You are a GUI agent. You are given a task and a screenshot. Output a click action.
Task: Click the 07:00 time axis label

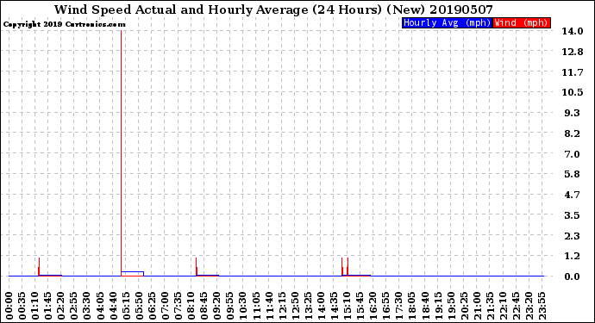point(165,306)
